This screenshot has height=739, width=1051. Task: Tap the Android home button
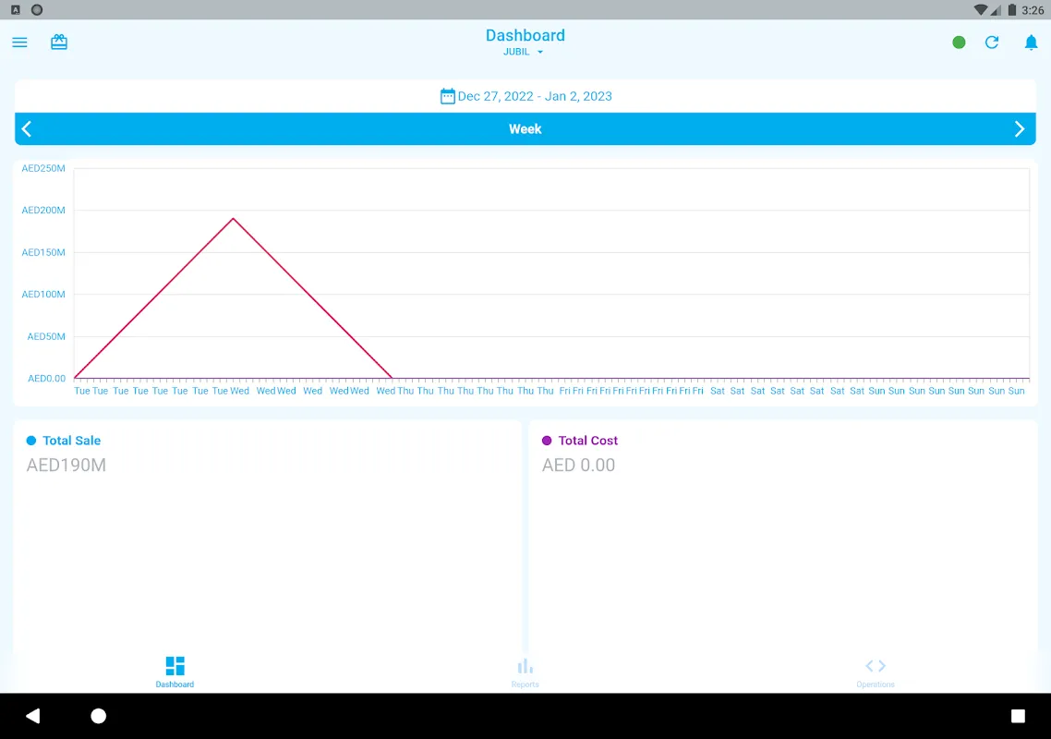click(x=99, y=716)
